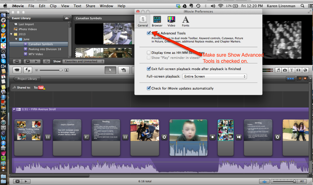This screenshot has height=185, width=313.
Task: Show comment markers icon
Action: (x=300, y=79)
